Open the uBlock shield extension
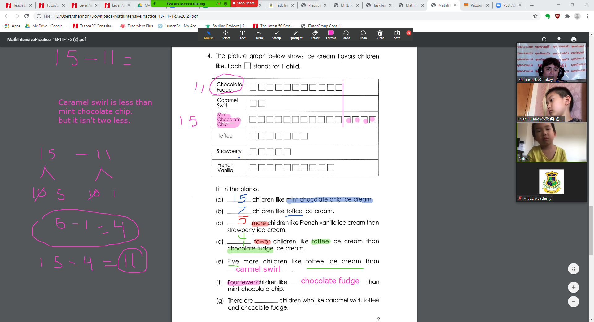Viewport: 594px width, 322px height. [557, 16]
